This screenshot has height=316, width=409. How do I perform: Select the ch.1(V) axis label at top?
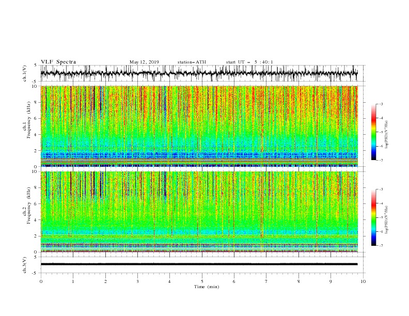(25, 73)
